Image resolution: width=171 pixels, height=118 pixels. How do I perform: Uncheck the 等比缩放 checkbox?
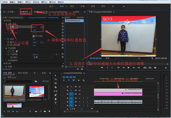[34, 36]
